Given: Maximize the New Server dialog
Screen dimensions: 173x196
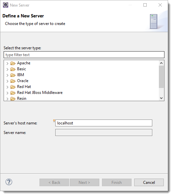Looking at the screenshot, I should pos(145,5).
